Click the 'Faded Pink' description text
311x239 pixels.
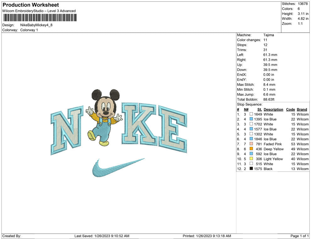pos(273,144)
